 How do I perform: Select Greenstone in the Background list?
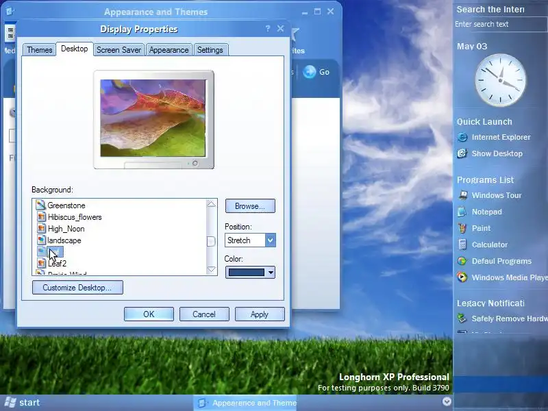click(66, 206)
